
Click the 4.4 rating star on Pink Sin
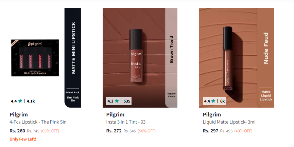tap(20, 101)
